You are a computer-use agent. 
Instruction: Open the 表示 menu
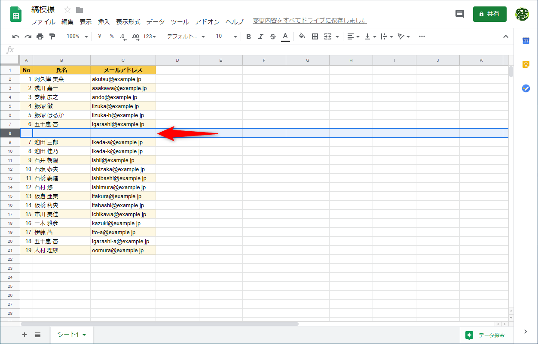coord(86,21)
